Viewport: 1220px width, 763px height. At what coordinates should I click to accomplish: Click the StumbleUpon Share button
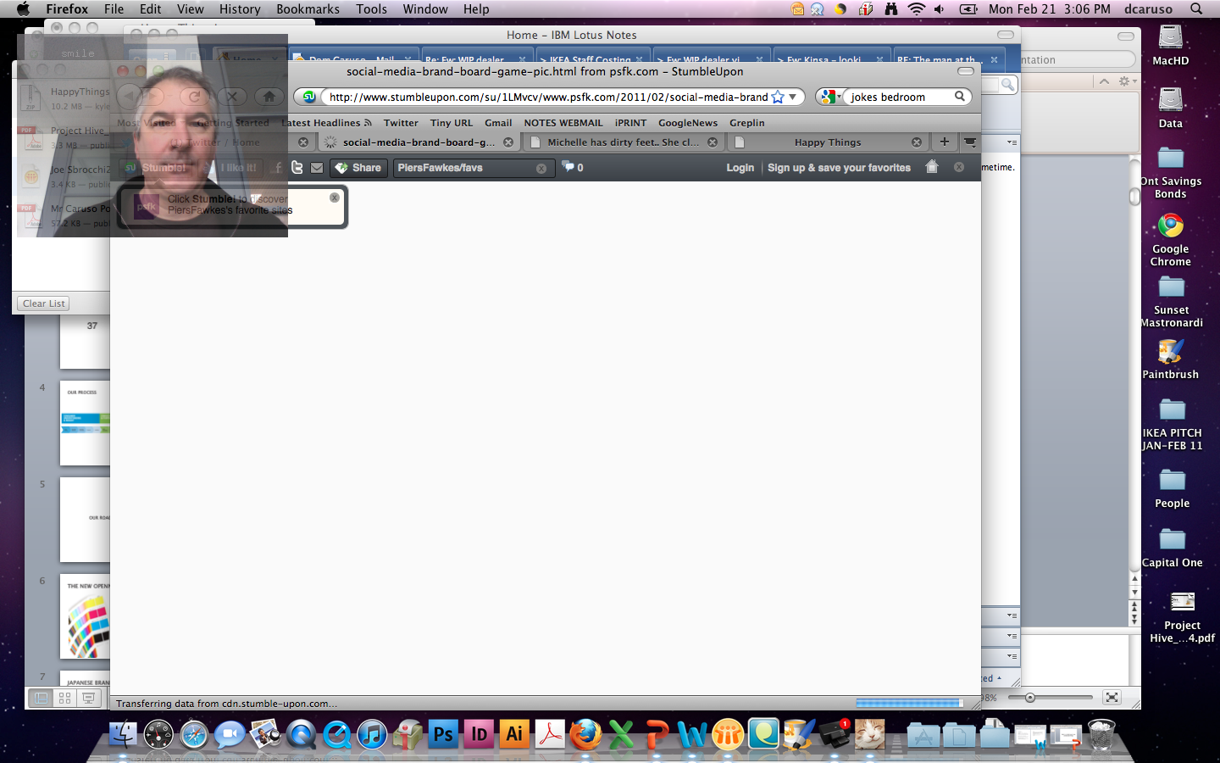[358, 168]
